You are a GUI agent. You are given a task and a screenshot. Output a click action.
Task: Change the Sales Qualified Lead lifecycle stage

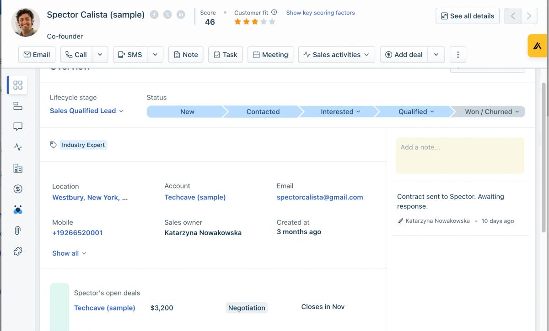[87, 111]
